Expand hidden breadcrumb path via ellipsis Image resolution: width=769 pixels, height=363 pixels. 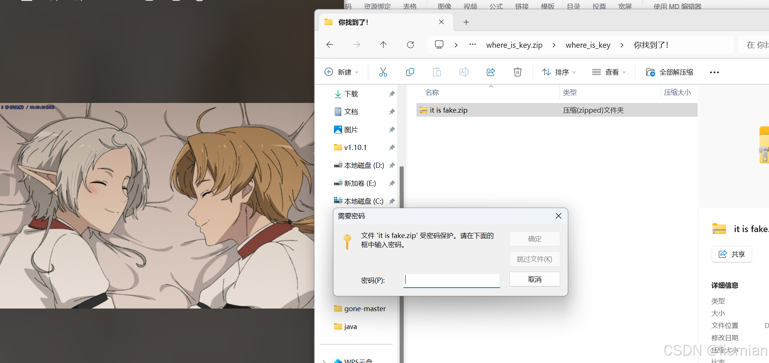pos(472,45)
